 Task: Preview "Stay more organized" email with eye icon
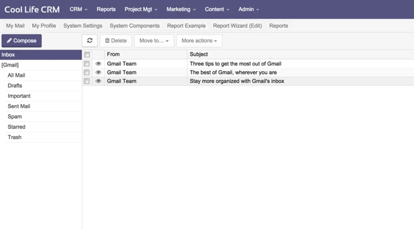98,81
